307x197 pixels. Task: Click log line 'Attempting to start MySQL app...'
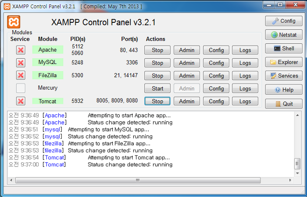click(108, 130)
